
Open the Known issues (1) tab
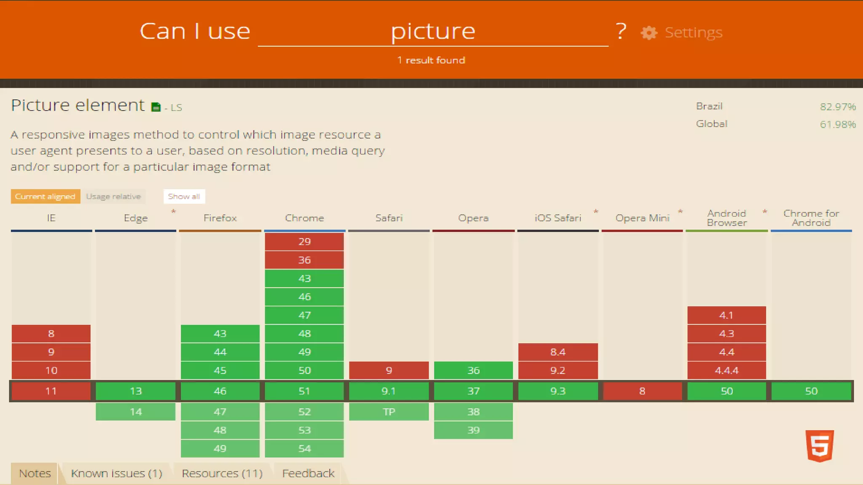tap(116, 474)
